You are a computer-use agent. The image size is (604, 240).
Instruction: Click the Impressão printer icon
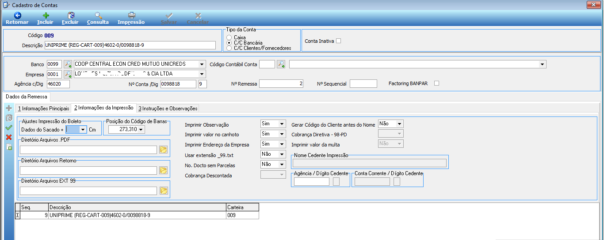tap(131, 15)
